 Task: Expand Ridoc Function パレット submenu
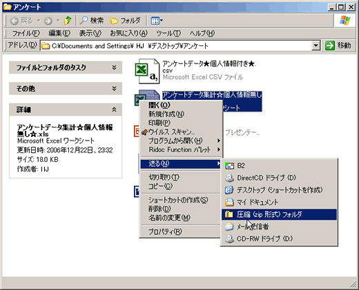(182, 149)
